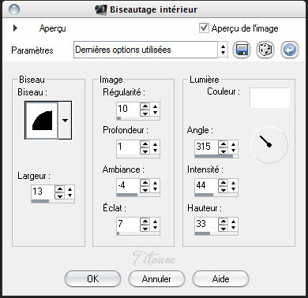Viewport: 308px width, 298px height.
Task: Click the Ambiance value field
Action: [x=128, y=185]
